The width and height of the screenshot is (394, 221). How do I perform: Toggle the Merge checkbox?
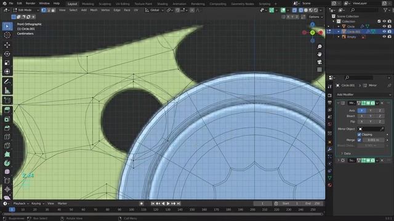[x=360, y=140]
